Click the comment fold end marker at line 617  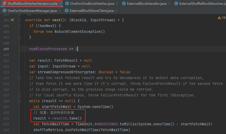19,95
